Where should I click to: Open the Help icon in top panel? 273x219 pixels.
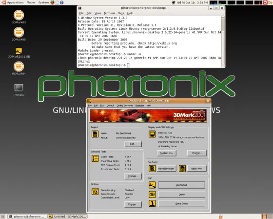point(61,2)
